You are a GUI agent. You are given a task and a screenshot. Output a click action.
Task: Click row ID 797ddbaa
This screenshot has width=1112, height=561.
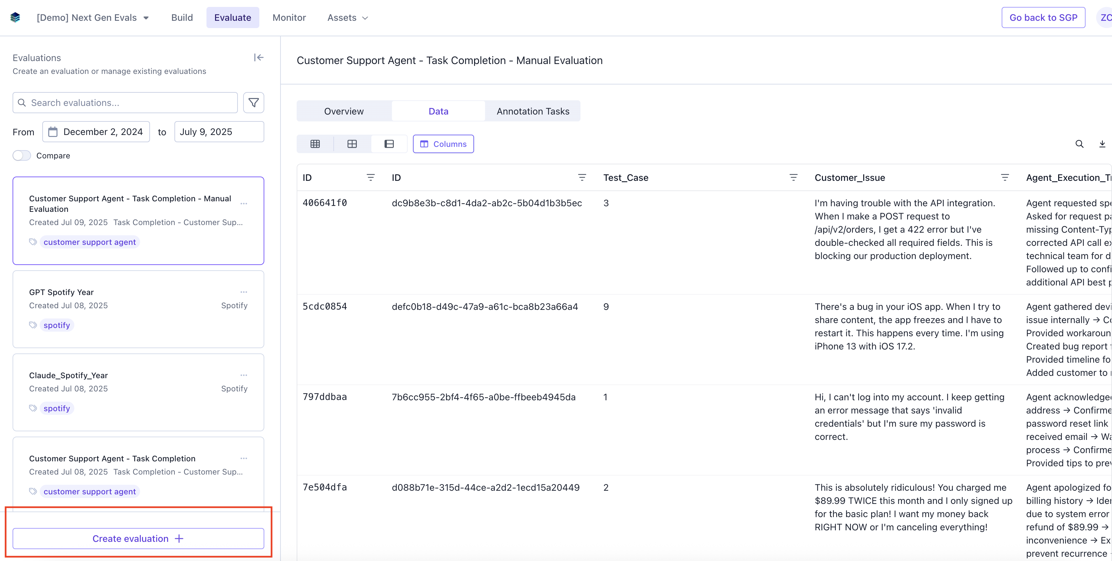click(325, 397)
